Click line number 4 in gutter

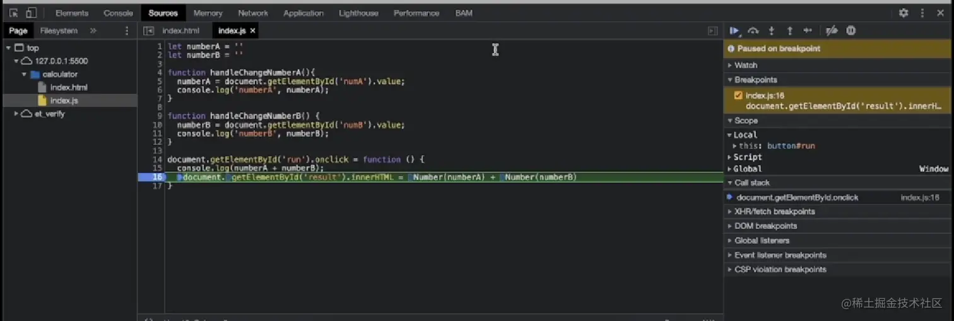[160, 73]
